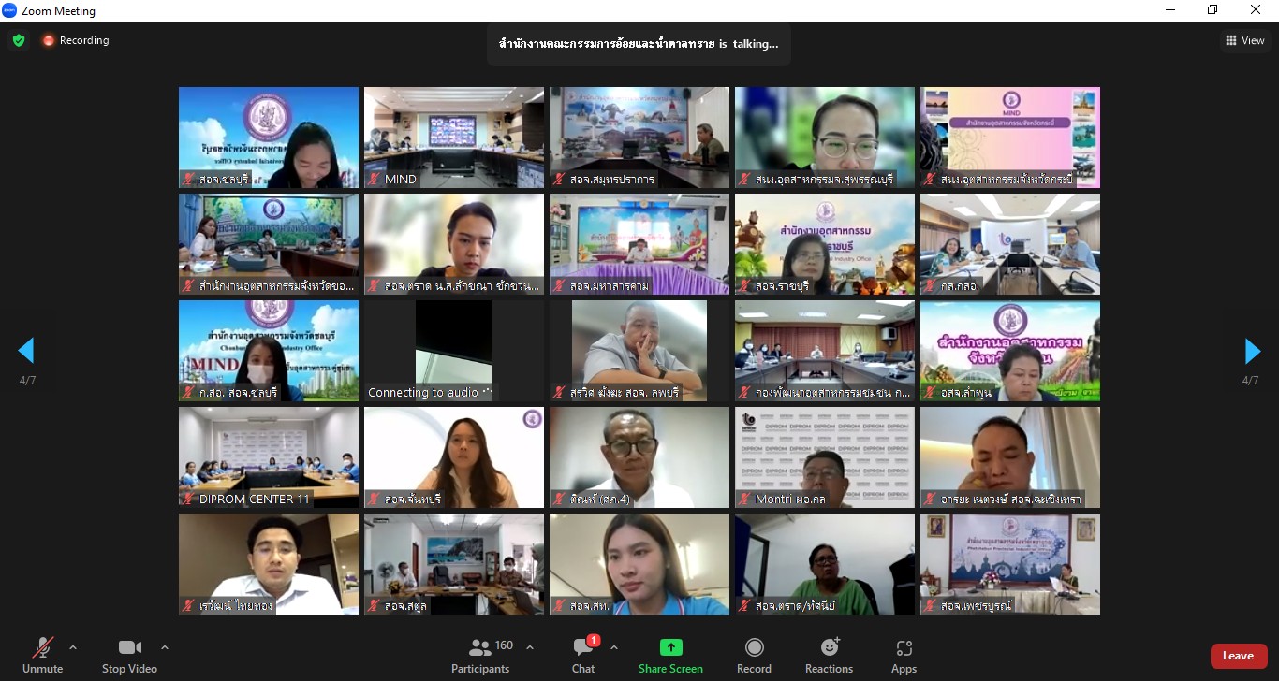Go to the previous gallery page arrow
The height and width of the screenshot is (681, 1279).
26,351
